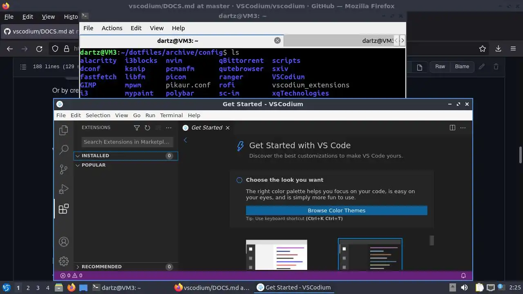Open the application menu on taskbar
523x294 pixels.
point(6,287)
